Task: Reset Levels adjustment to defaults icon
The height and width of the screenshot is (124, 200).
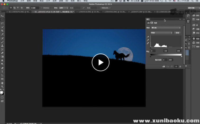Action: (x=172, y=67)
